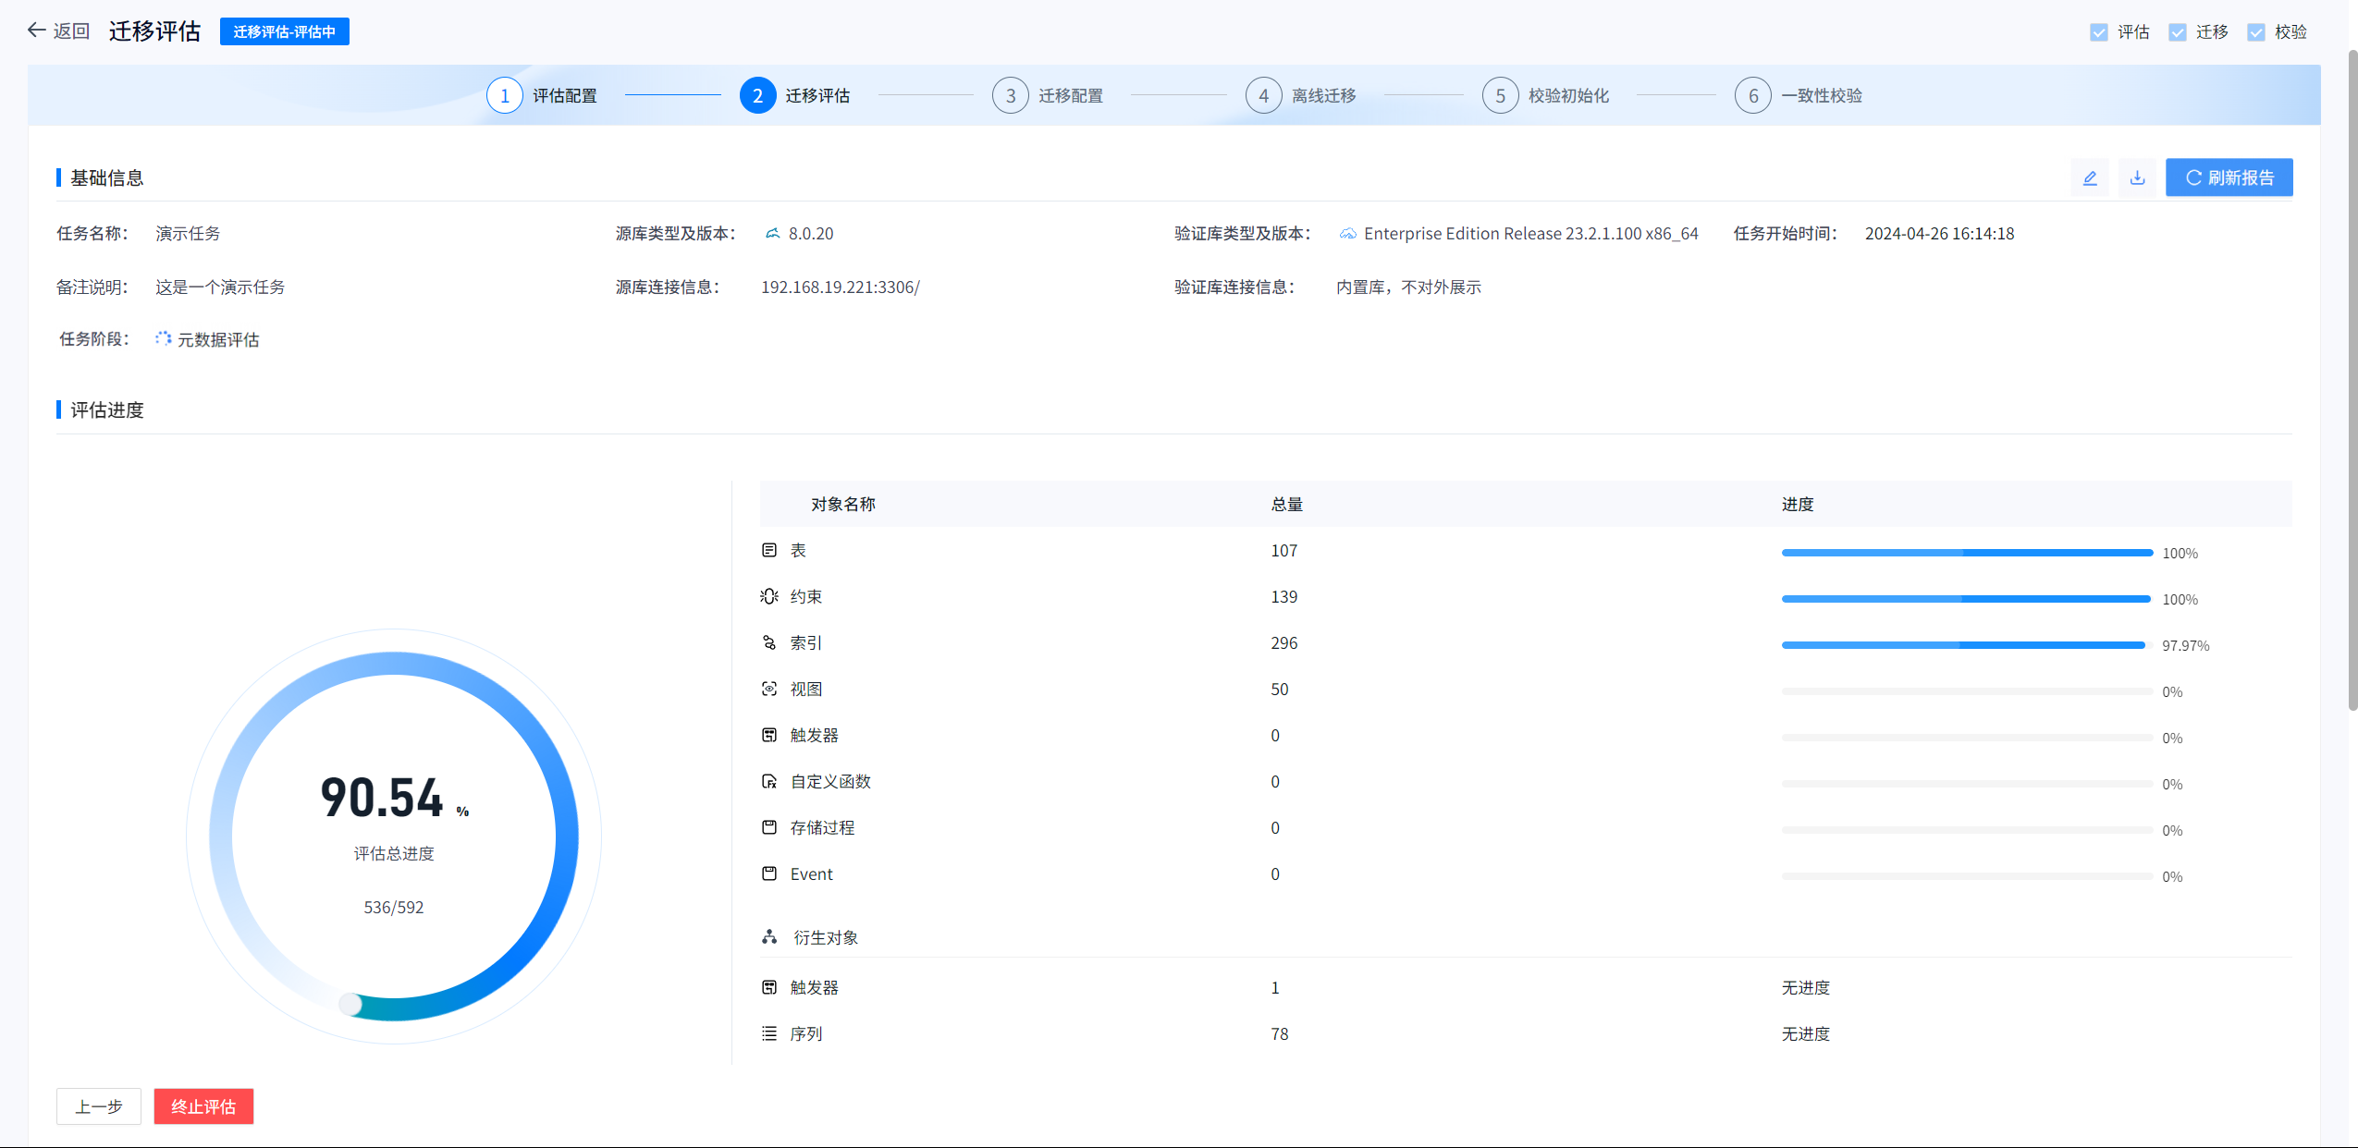
Task: Click the 表 (table) row icon
Action: 768,550
